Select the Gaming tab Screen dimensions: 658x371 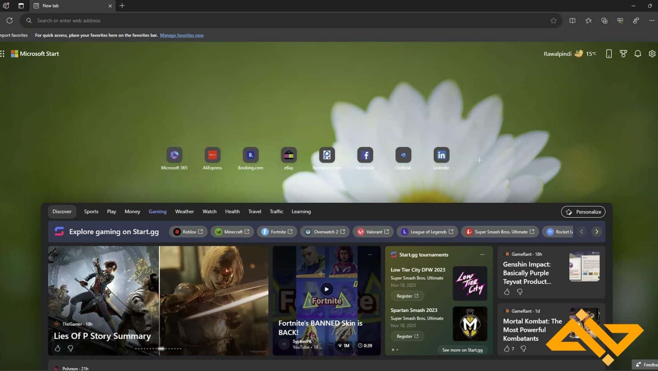pyautogui.click(x=157, y=212)
